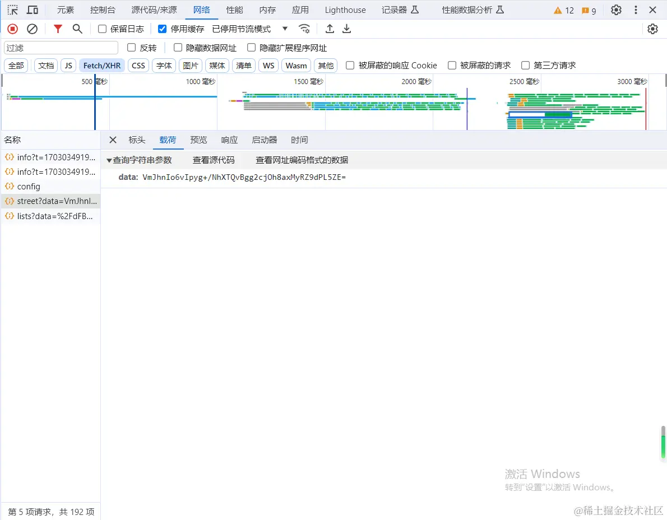Show the 时间 request tab
667x520 pixels.
pos(299,140)
